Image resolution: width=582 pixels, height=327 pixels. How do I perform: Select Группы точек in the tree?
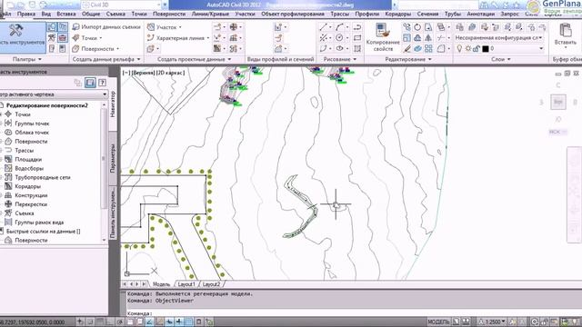(32, 124)
